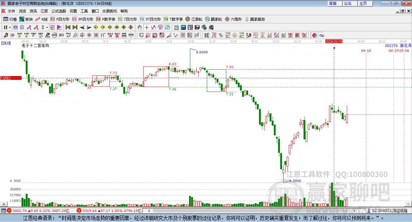Select the percent % retracement tool
This screenshot has height=222, width=412.
(221, 35)
